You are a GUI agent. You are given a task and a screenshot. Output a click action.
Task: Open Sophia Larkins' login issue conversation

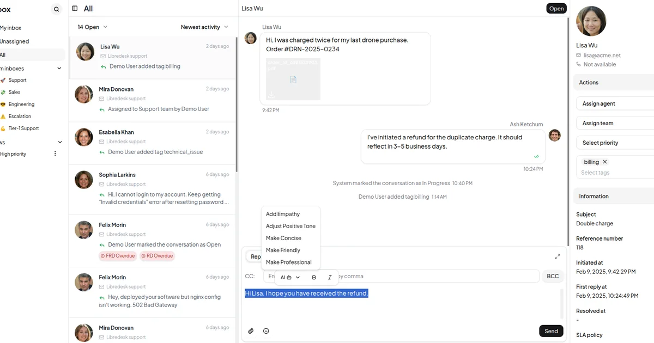tap(152, 189)
